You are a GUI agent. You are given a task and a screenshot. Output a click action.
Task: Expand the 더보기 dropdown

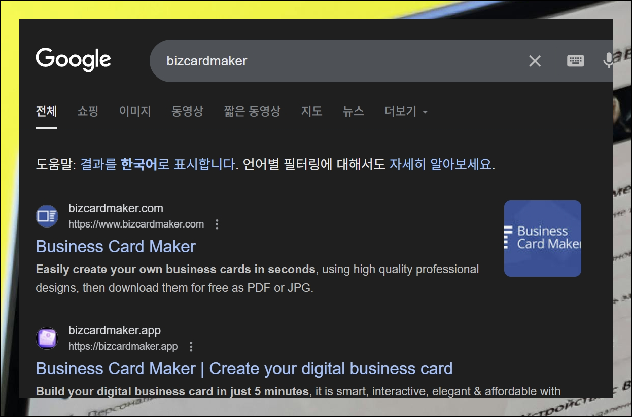pos(406,111)
